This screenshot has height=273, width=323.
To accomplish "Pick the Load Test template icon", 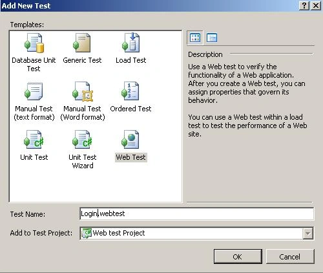I will pyautogui.click(x=130, y=43).
